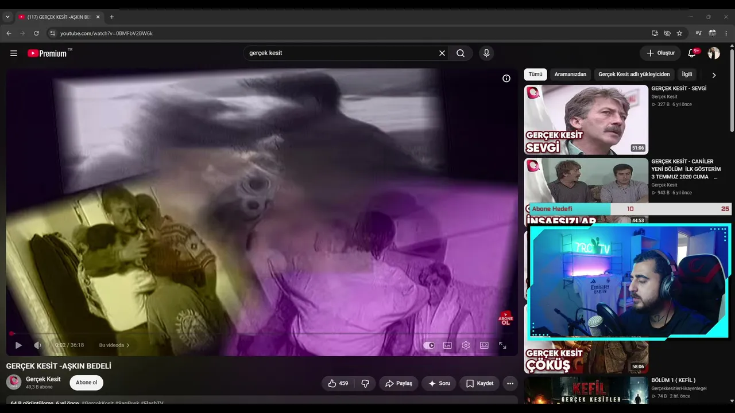
Task: Mute the video volume
Action: 37,345
